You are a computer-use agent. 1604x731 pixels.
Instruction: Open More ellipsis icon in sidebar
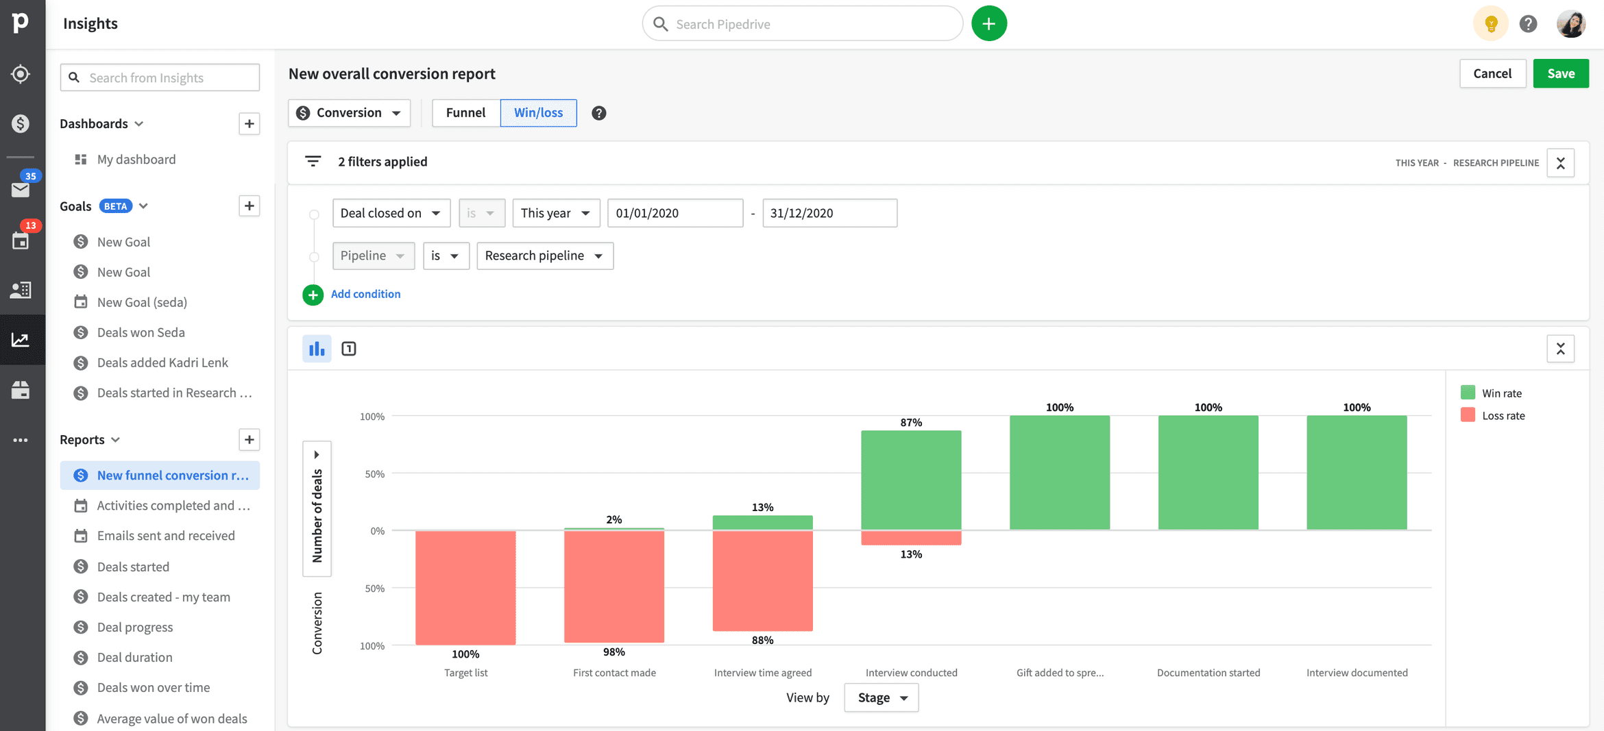21,440
